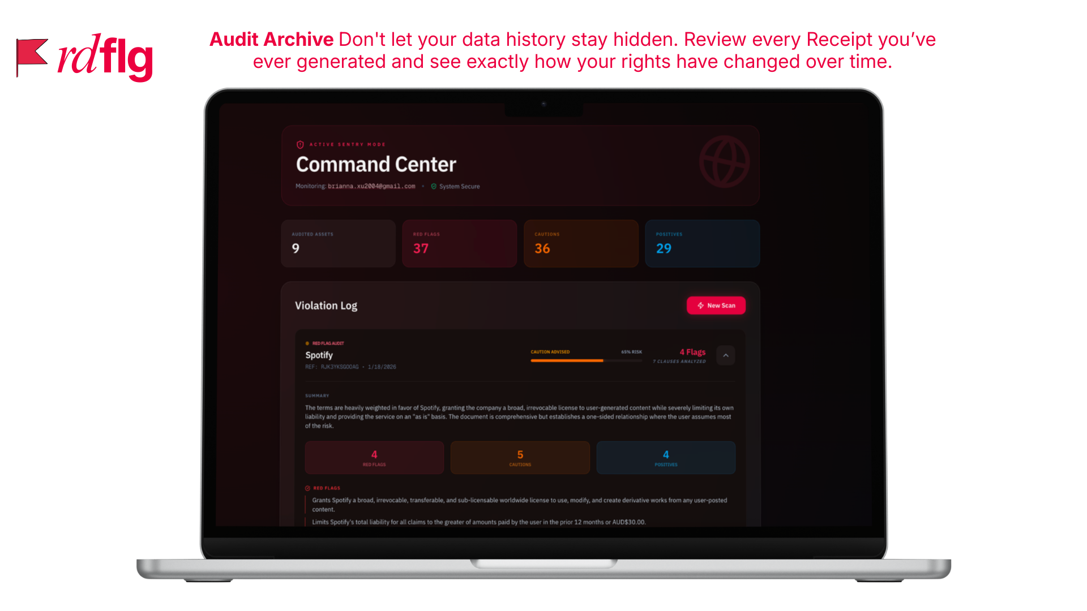Click the lightning bolt icon on New Scan
This screenshot has width=1087, height=611.
[x=700, y=305]
